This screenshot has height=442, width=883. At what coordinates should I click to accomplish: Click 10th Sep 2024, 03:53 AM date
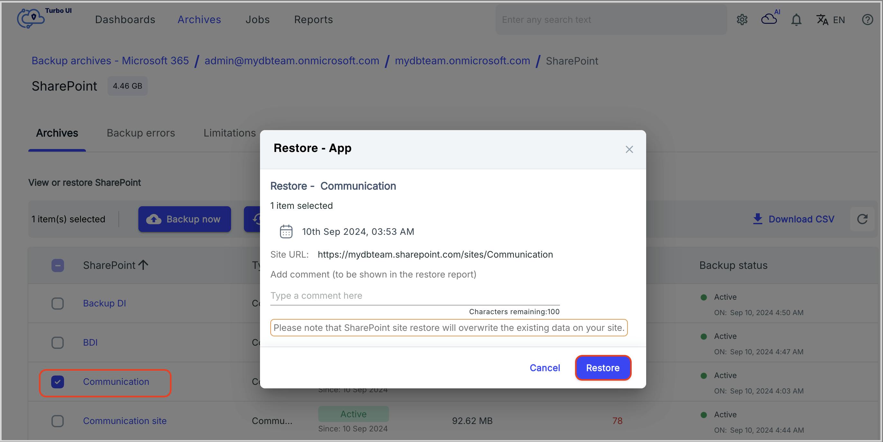click(x=358, y=232)
